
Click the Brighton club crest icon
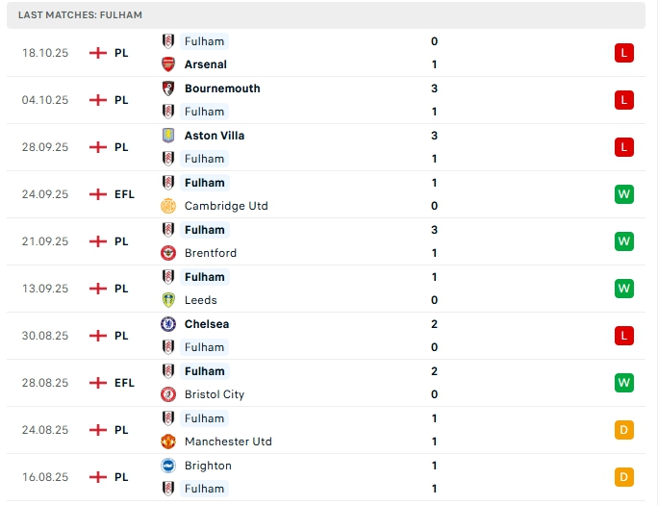click(168, 466)
